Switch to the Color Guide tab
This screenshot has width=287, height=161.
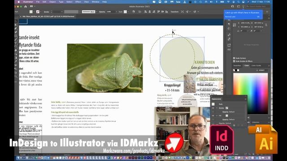[x=256, y=66]
